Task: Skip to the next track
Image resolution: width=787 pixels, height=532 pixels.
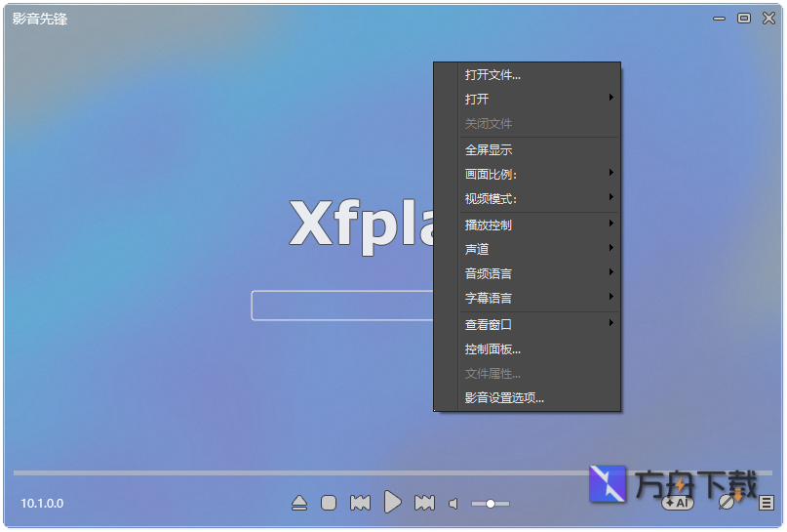Action: (x=424, y=503)
